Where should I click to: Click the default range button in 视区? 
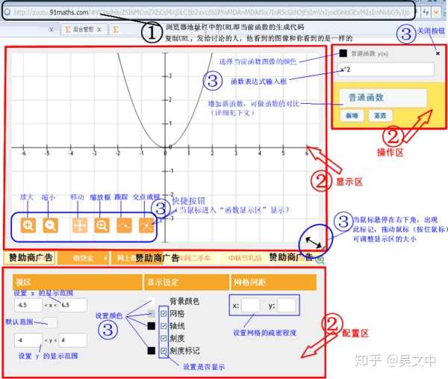(x=51, y=322)
